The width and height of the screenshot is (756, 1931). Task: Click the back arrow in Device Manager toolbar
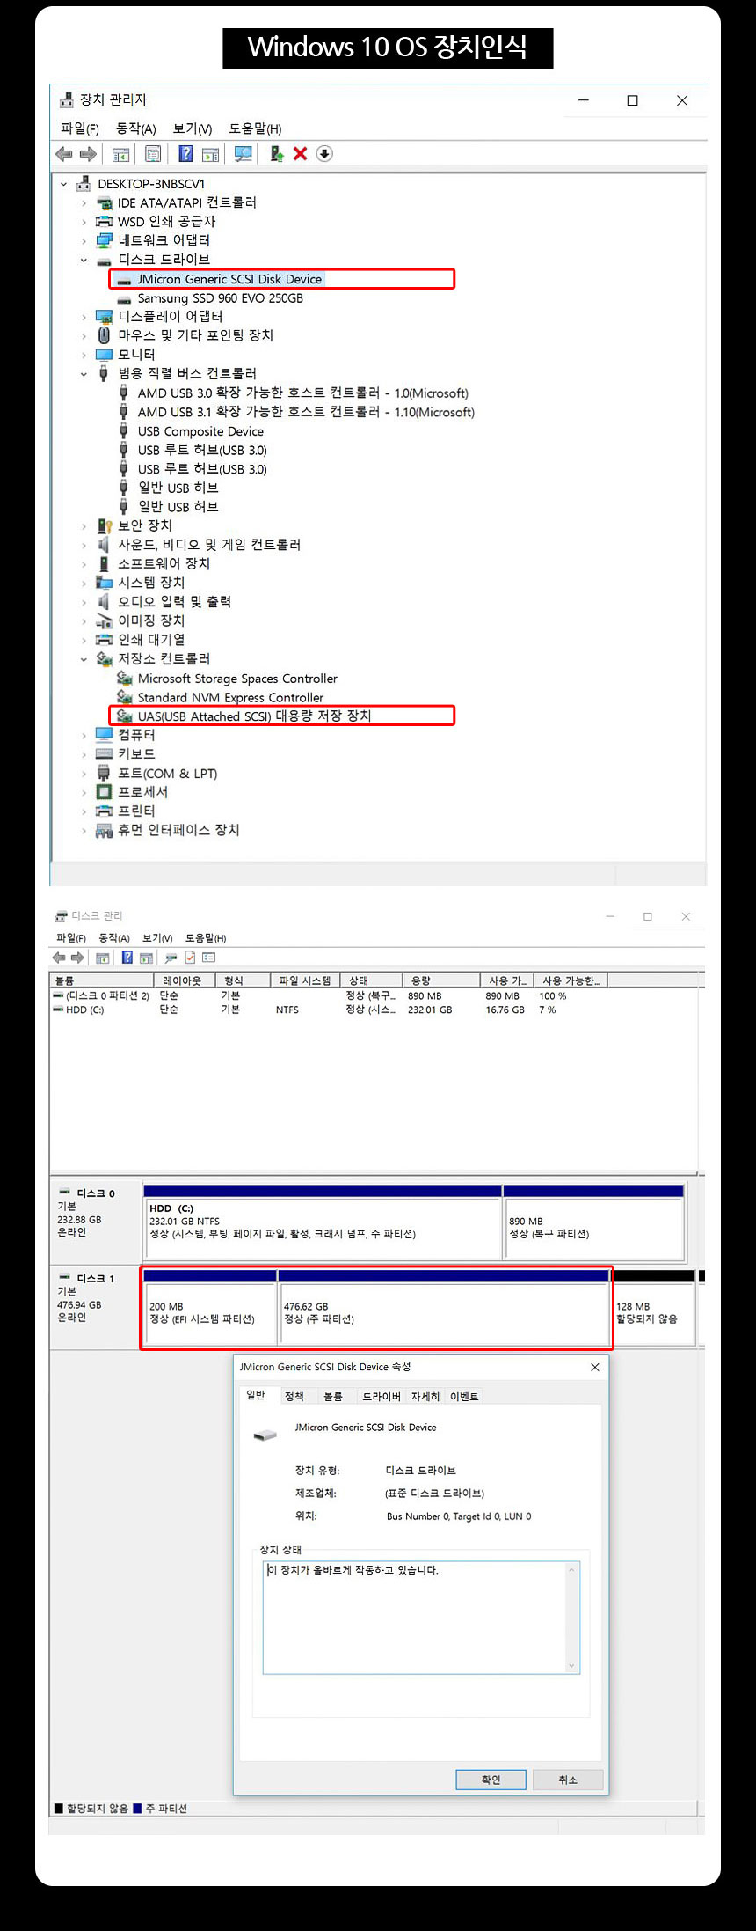(64, 154)
